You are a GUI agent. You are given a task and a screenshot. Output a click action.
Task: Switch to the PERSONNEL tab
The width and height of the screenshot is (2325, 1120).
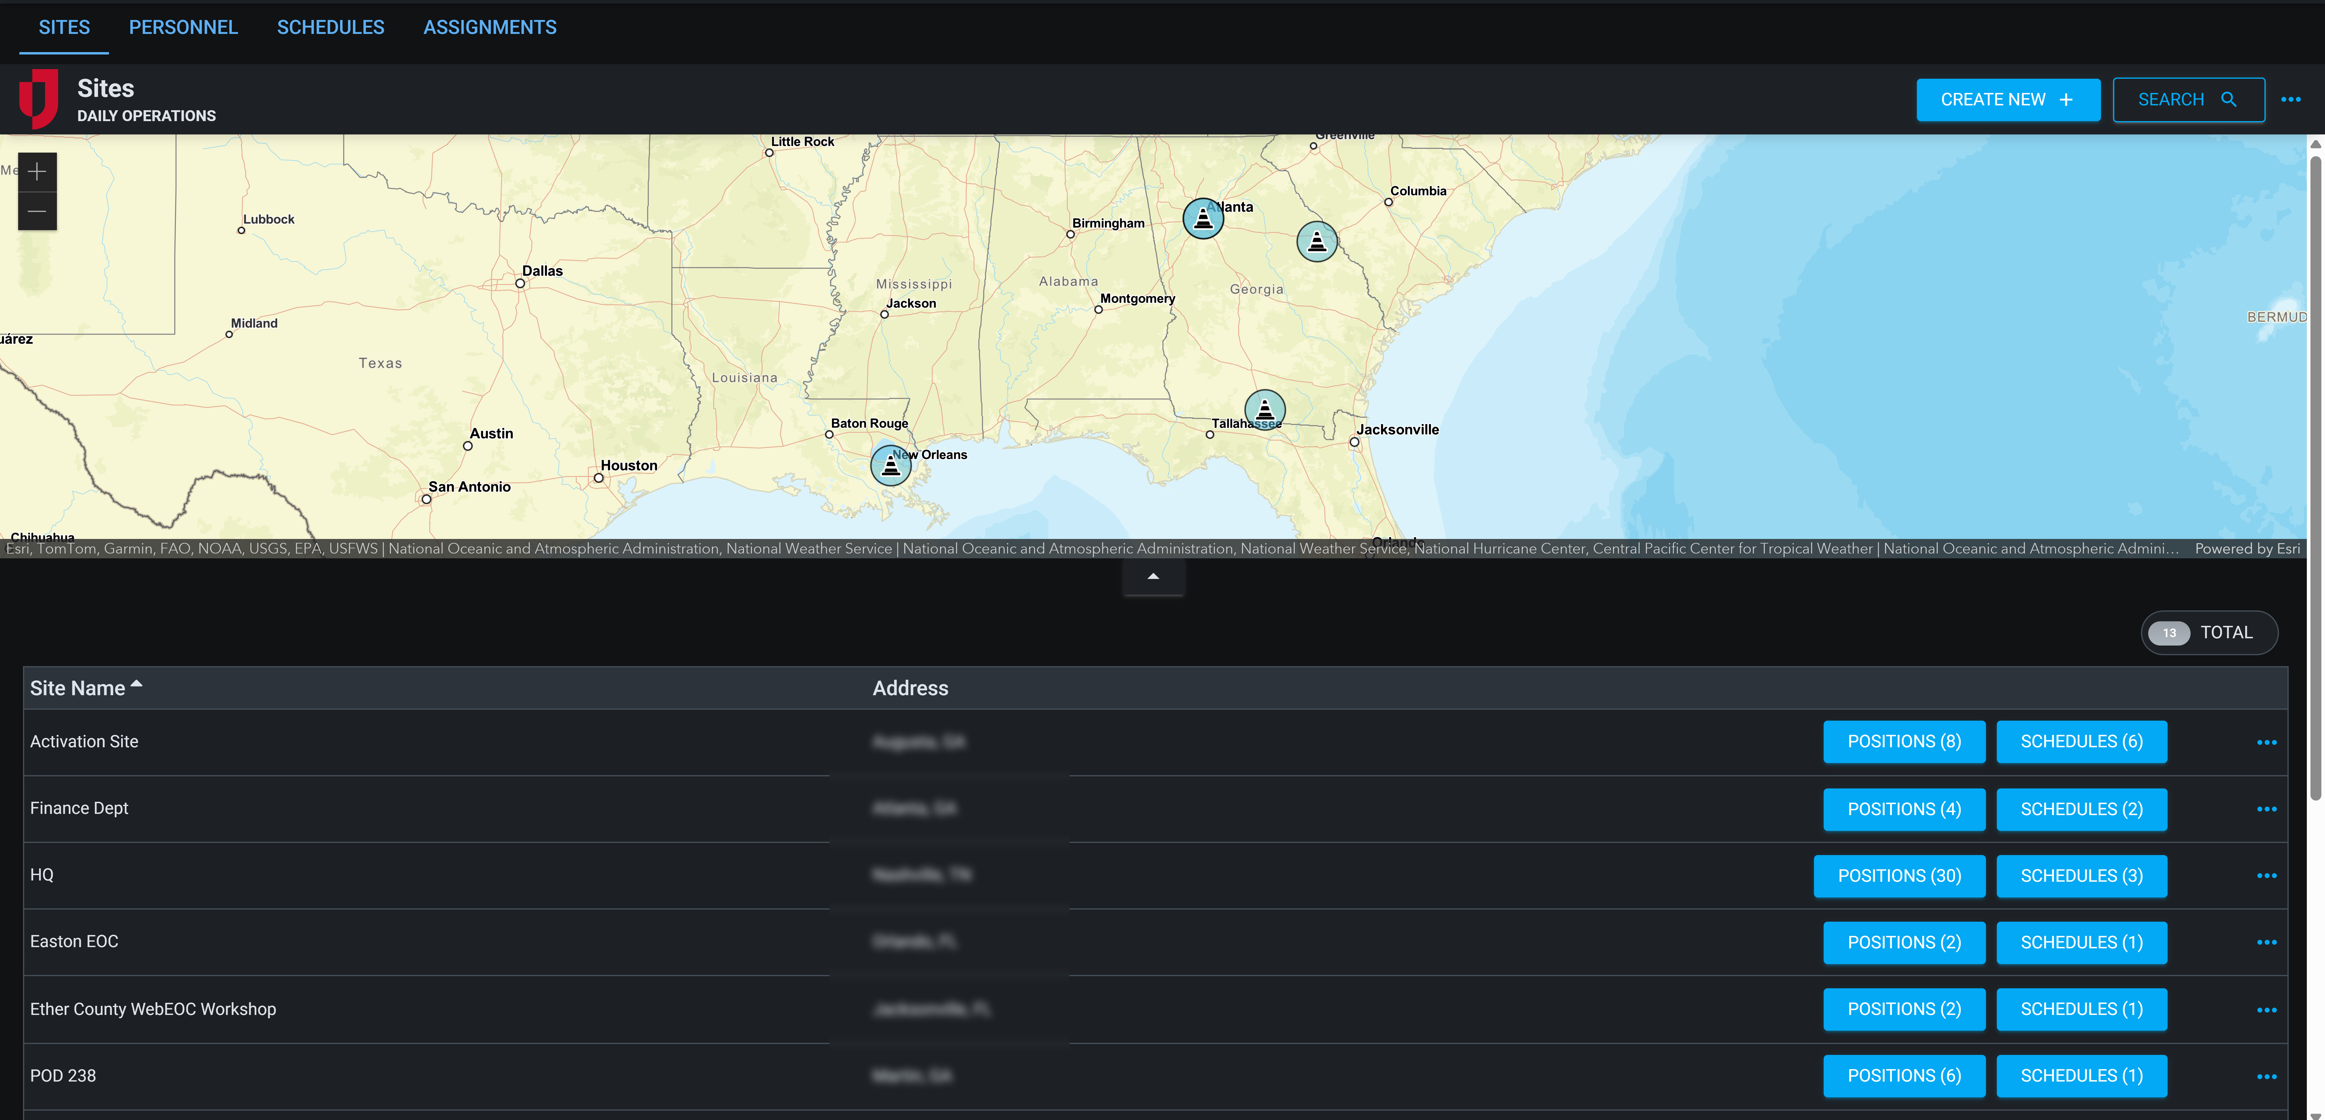point(183,27)
